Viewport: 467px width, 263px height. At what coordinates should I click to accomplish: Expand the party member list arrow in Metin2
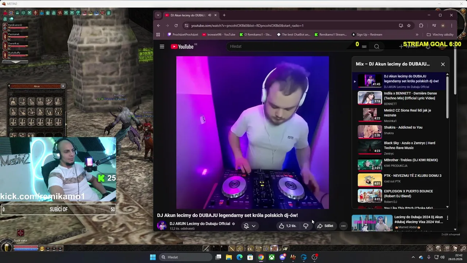15,62
